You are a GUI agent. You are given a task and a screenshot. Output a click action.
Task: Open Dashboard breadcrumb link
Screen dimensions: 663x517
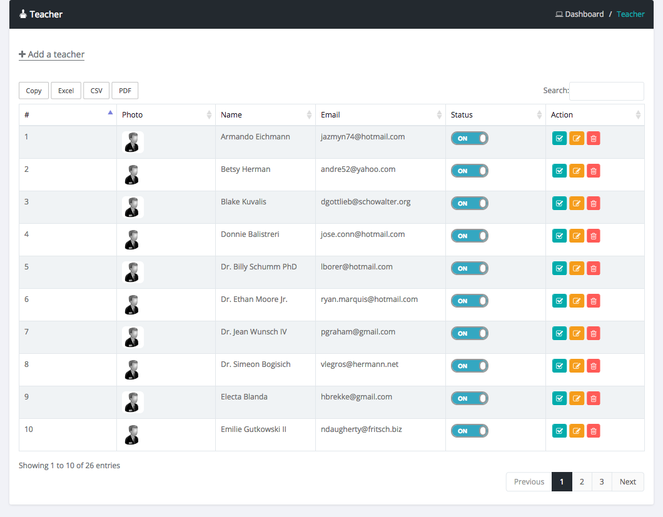[x=584, y=14]
